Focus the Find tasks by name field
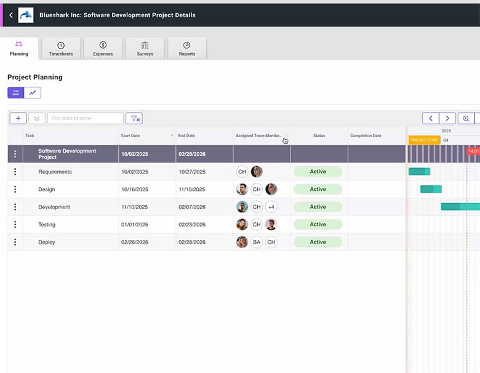 click(x=86, y=118)
